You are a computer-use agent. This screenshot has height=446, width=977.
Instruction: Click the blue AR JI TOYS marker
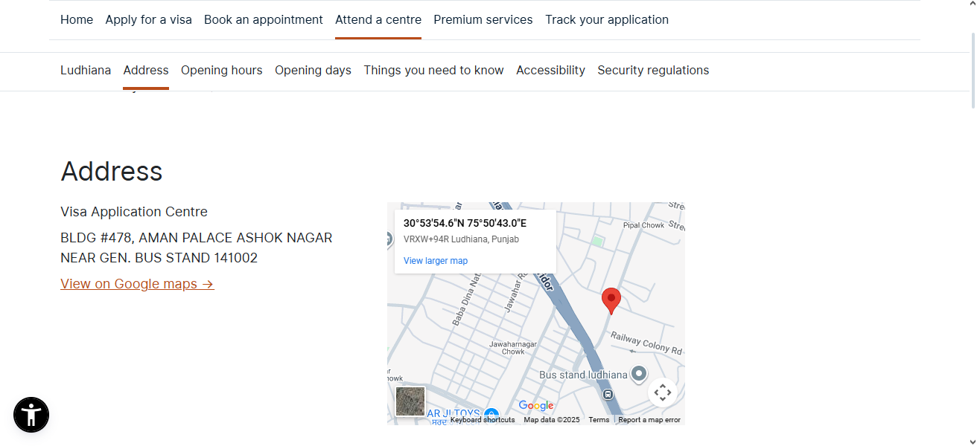490,413
